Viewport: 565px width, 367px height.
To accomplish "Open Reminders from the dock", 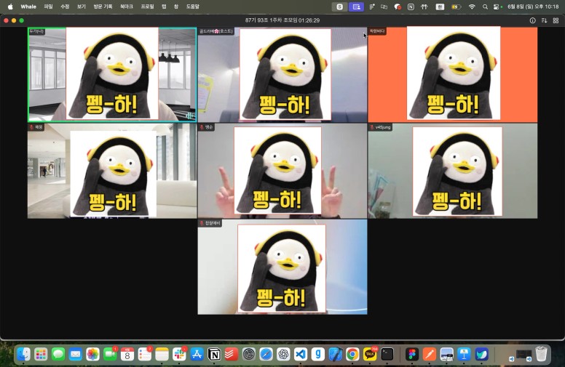I will [144, 355].
